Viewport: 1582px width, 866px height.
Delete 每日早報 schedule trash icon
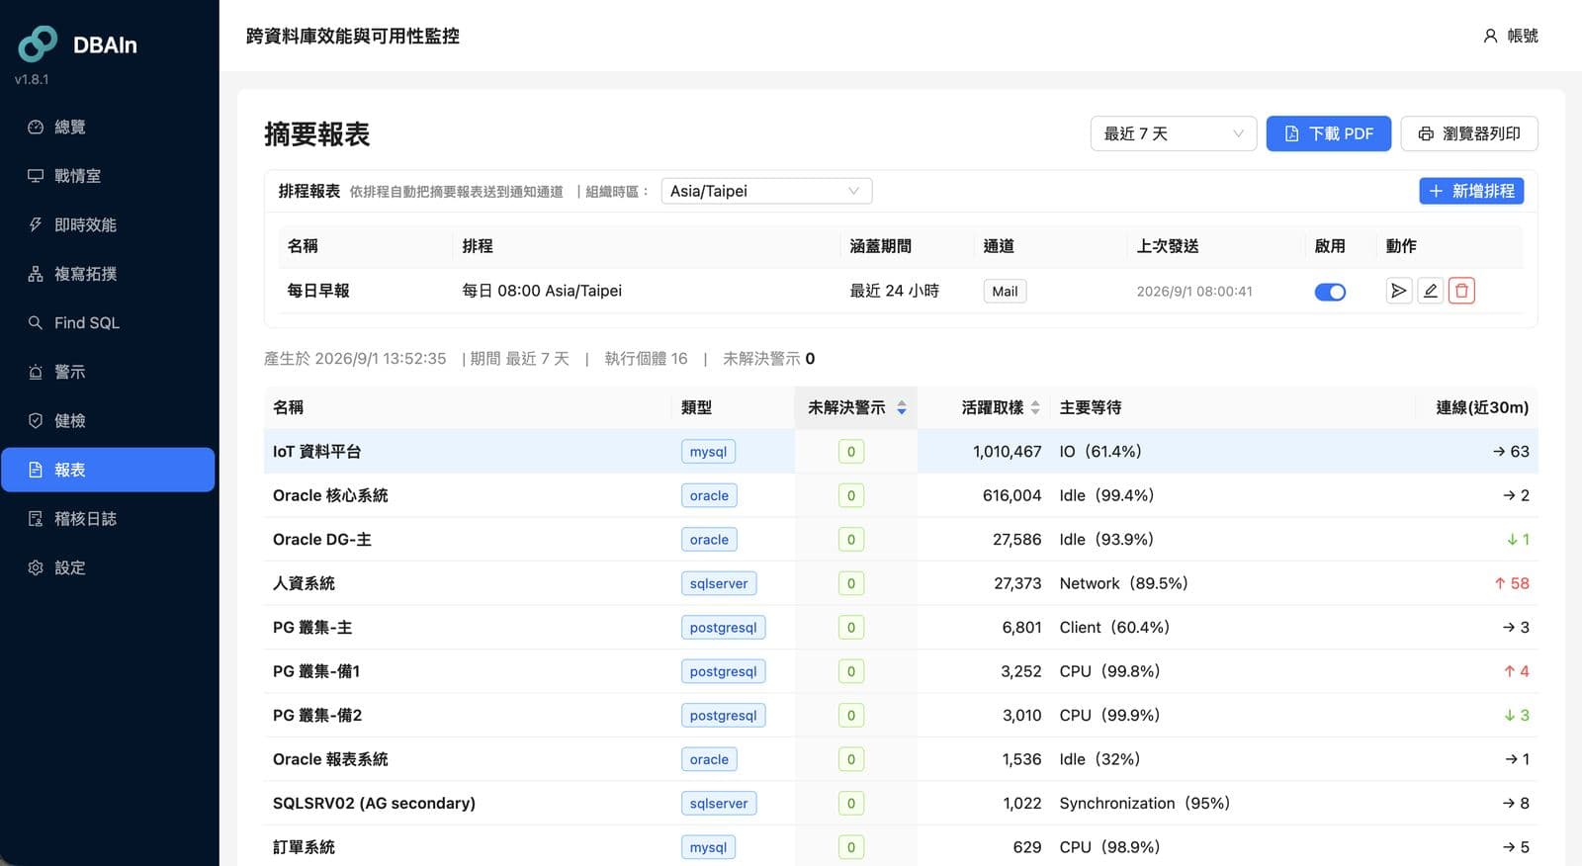pyautogui.click(x=1461, y=291)
